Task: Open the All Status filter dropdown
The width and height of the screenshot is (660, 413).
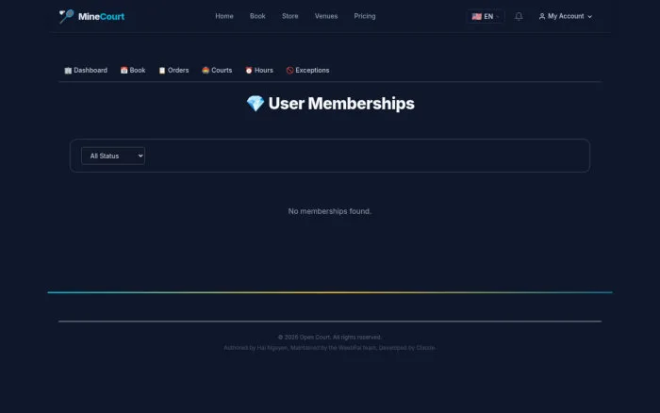Action: [113, 156]
